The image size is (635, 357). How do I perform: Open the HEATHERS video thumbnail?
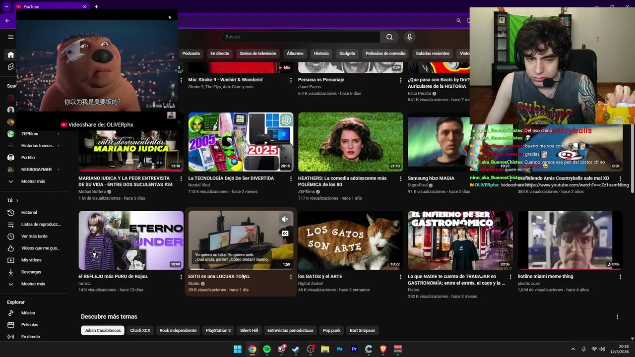pos(351,142)
